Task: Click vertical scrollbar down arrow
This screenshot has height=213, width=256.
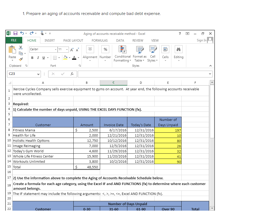Action: click(212, 208)
